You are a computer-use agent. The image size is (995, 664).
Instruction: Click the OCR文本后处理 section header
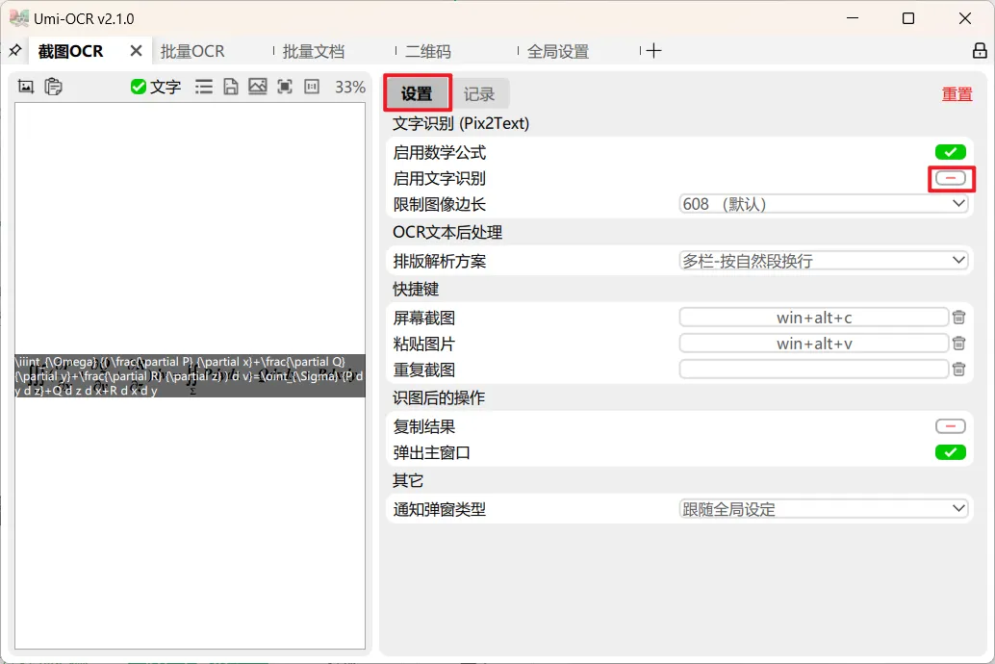tap(447, 232)
